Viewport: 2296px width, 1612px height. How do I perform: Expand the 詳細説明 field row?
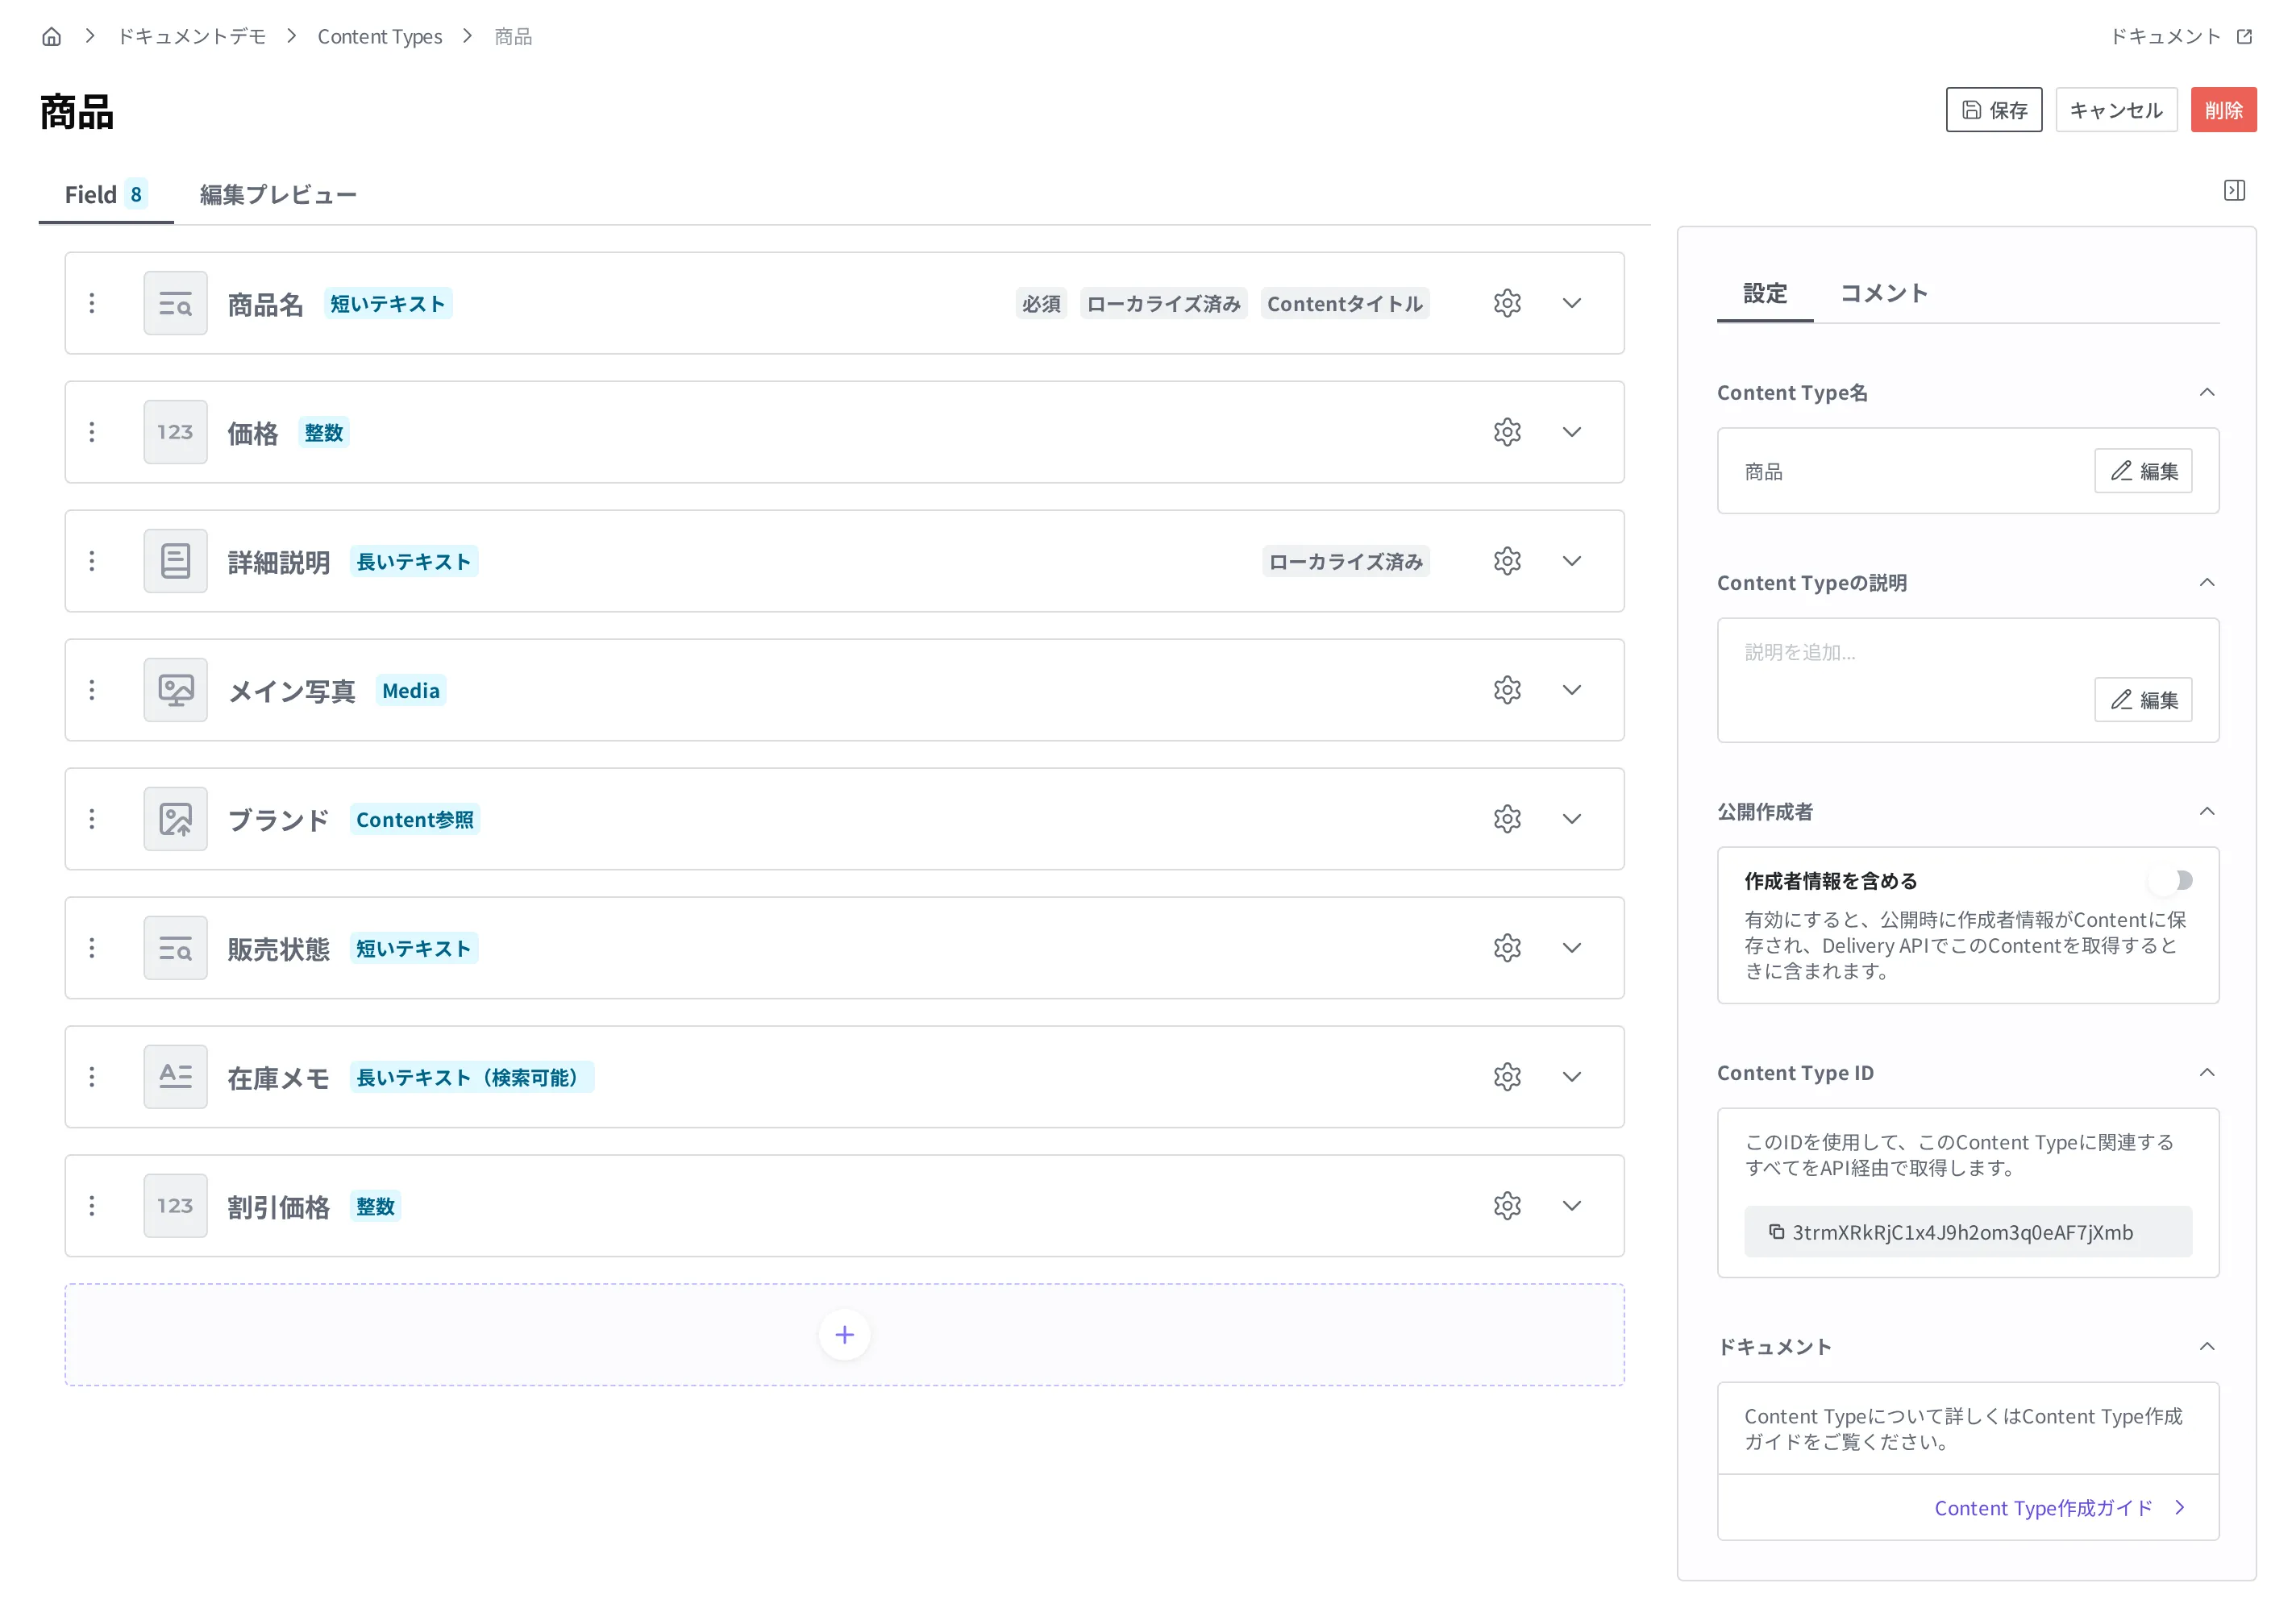coord(1572,561)
